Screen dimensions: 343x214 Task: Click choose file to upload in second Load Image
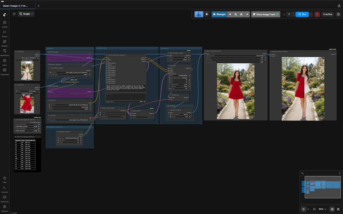[27, 93]
